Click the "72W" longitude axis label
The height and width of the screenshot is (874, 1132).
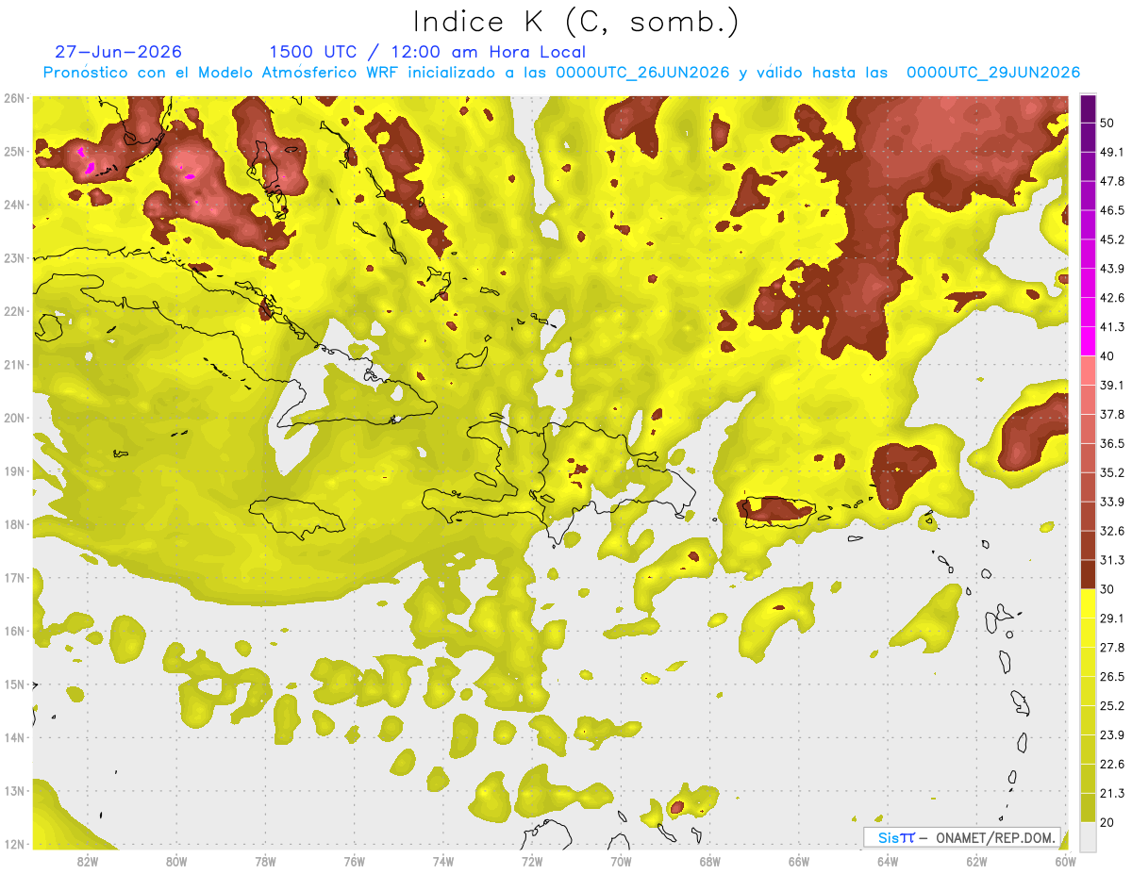(532, 861)
